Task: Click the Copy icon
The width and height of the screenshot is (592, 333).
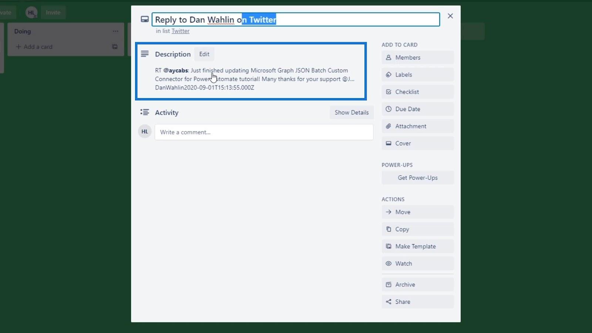Action: [x=388, y=229]
